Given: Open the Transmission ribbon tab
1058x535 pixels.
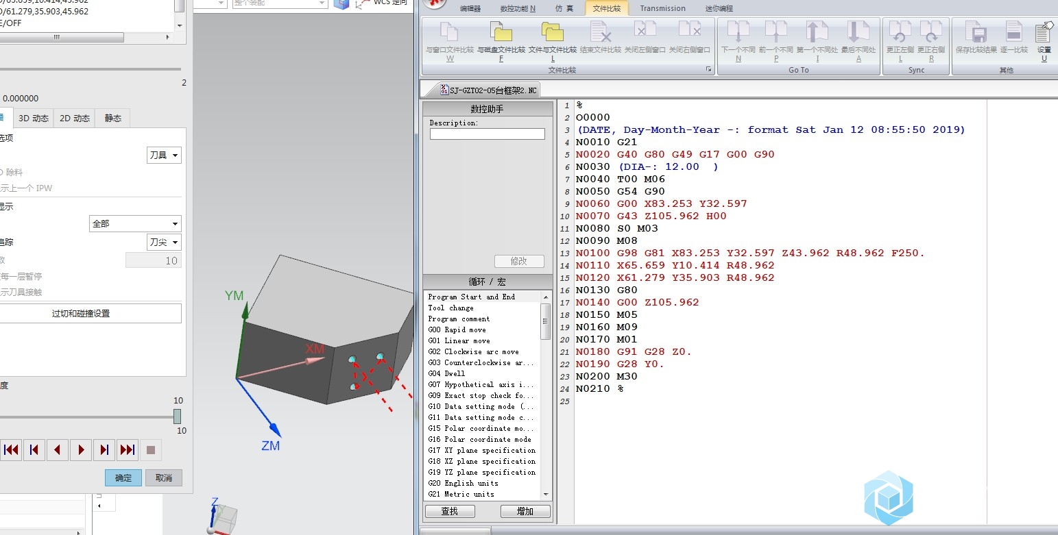Looking at the screenshot, I should tap(662, 8).
